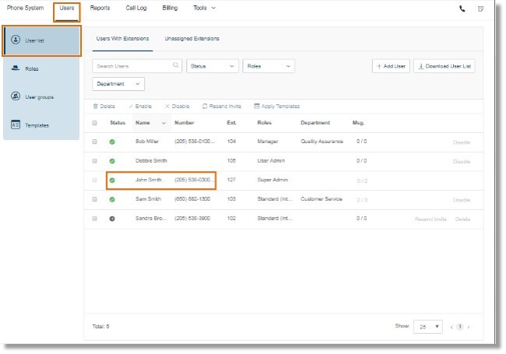The width and height of the screenshot is (506, 354).
Task: Click the green status icon for Bob Miller
Action: 112,142
